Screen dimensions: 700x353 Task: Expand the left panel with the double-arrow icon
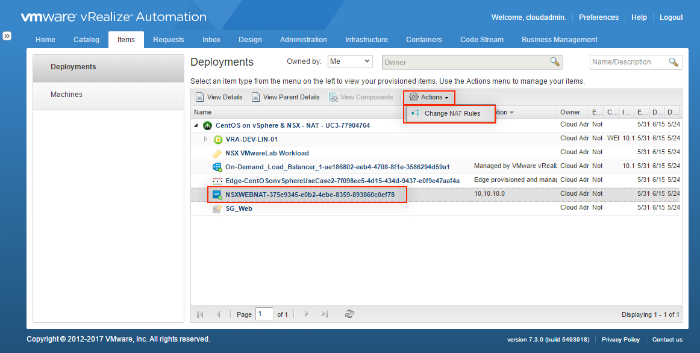(x=7, y=36)
